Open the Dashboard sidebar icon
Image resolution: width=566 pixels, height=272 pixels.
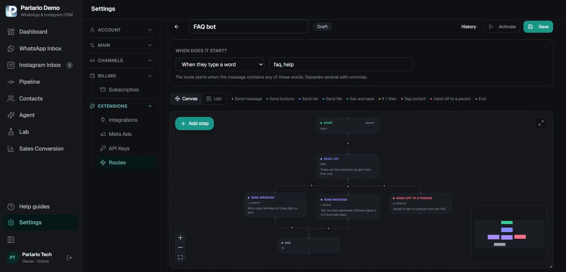point(11,32)
